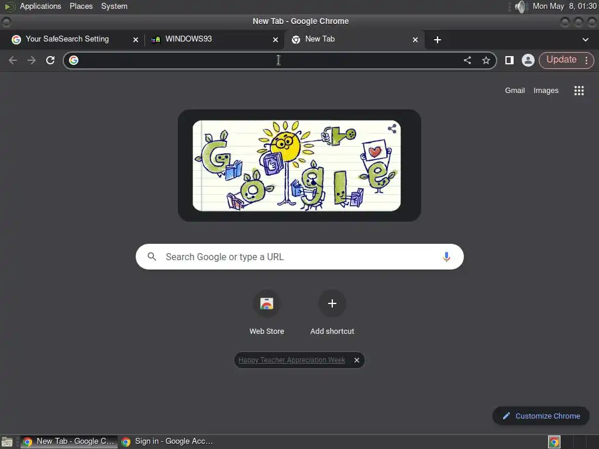The width and height of the screenshot is (599, 449).
Task: Open the Places menu
Action: pos(81,6)
